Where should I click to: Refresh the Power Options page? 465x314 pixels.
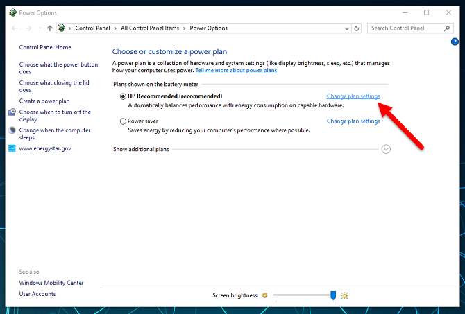point(357,28)
